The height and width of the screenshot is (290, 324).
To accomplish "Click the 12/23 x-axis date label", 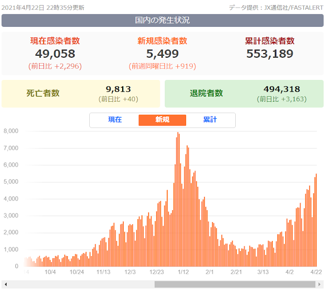I will [x=157, y=272].
